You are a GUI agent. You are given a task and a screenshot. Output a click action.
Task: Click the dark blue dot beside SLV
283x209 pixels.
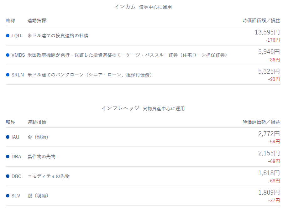point(8,196)
